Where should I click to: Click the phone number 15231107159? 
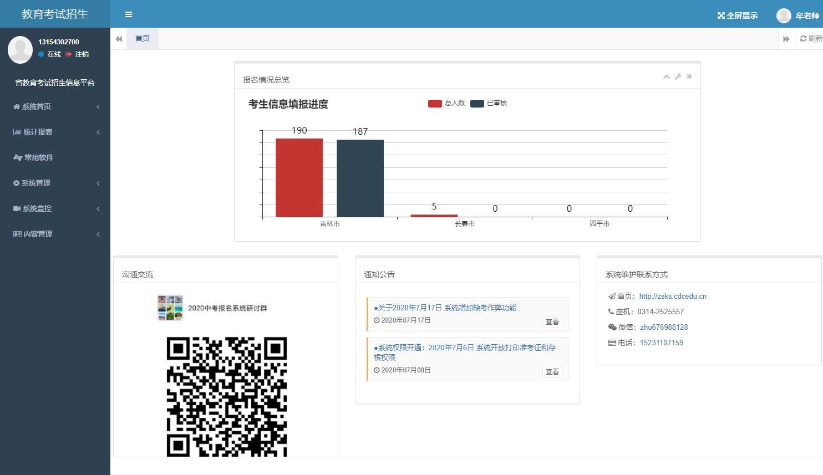pyautogui.click(x=662, y=343)
